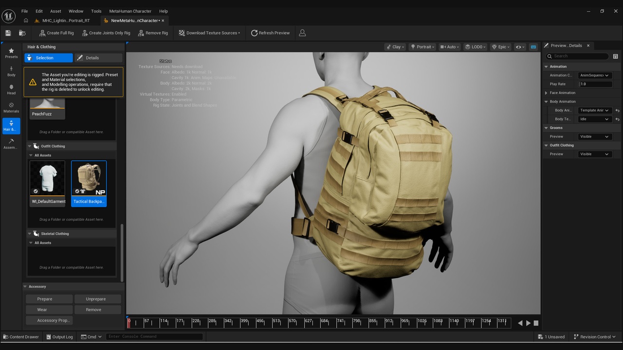Open the Asset menu

(56, 11)
